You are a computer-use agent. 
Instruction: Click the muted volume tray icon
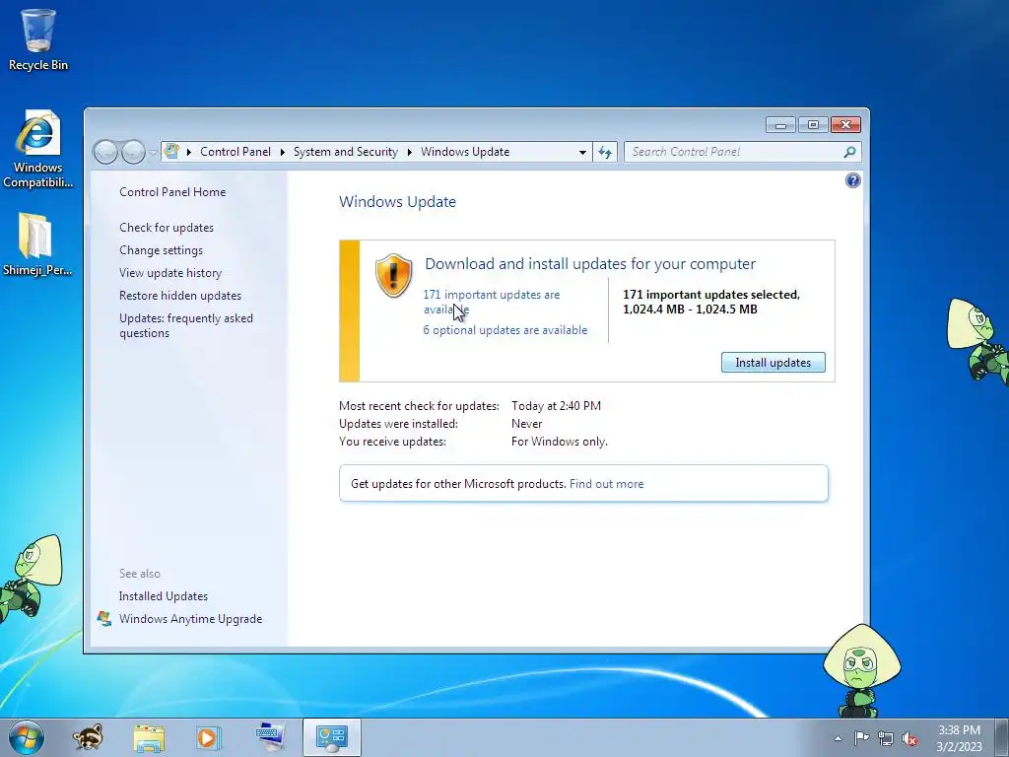[909, 739]
